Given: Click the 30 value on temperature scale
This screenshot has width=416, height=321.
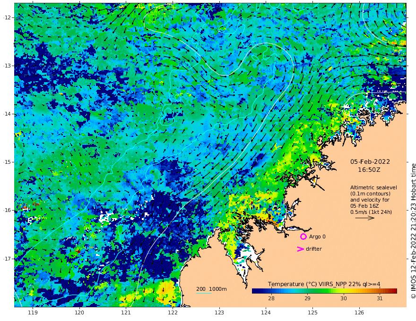Looking at the screenshot, I should click(x=344, y=298).
